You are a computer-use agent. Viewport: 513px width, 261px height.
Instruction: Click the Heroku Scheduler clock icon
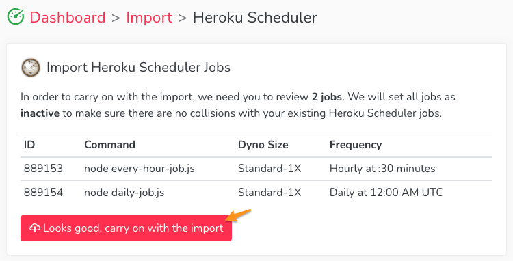point(31,68)
